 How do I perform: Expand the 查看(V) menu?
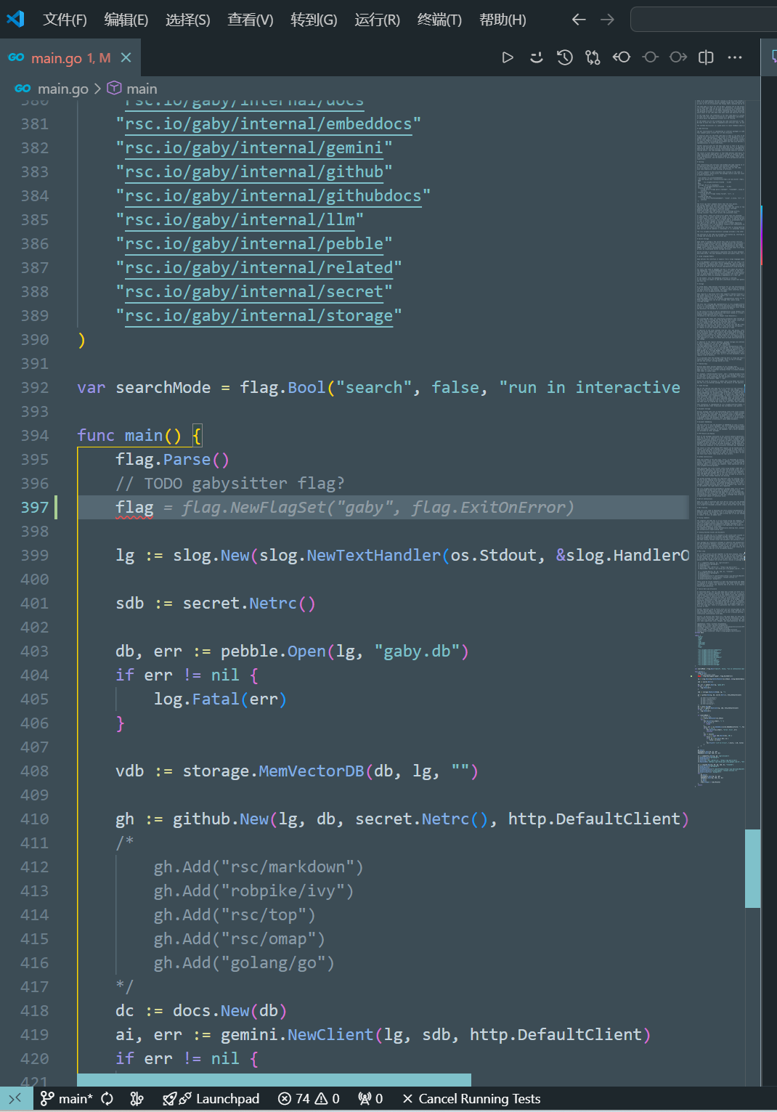tap(250, 20)
